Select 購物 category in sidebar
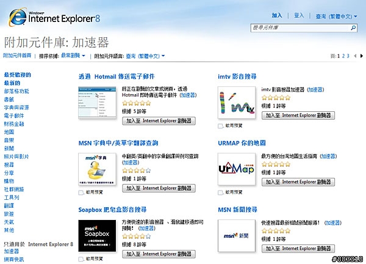The width and height of the screenshot is (366, 264). (9, 182)
